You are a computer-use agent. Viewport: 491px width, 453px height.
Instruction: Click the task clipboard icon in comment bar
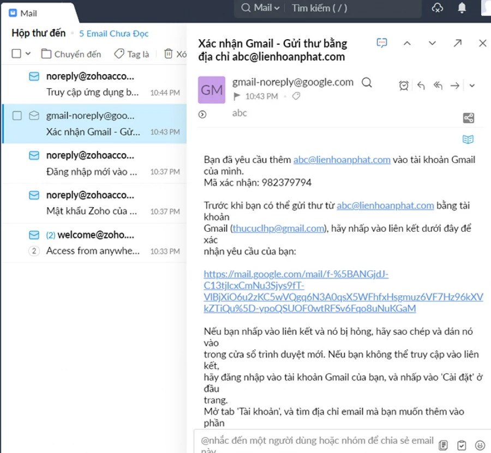(x=462, y=445)
